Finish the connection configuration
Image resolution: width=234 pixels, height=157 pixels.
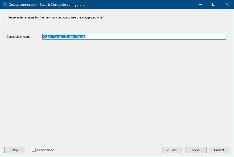pyautogui.click(x=196, y=150)
